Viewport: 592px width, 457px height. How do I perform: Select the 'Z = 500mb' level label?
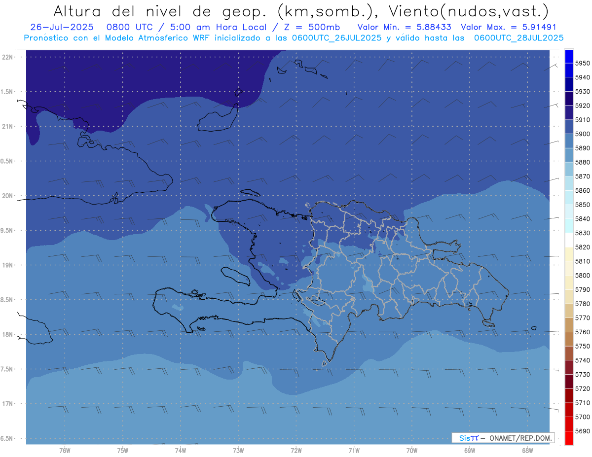tap(310, 27)
